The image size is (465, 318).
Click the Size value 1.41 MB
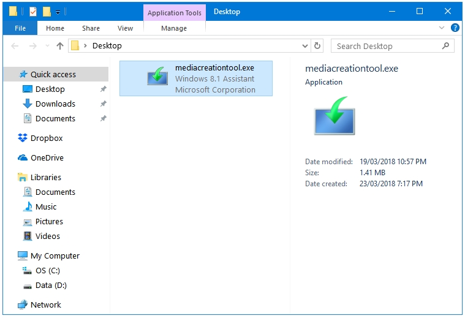(x=372, y=173)
